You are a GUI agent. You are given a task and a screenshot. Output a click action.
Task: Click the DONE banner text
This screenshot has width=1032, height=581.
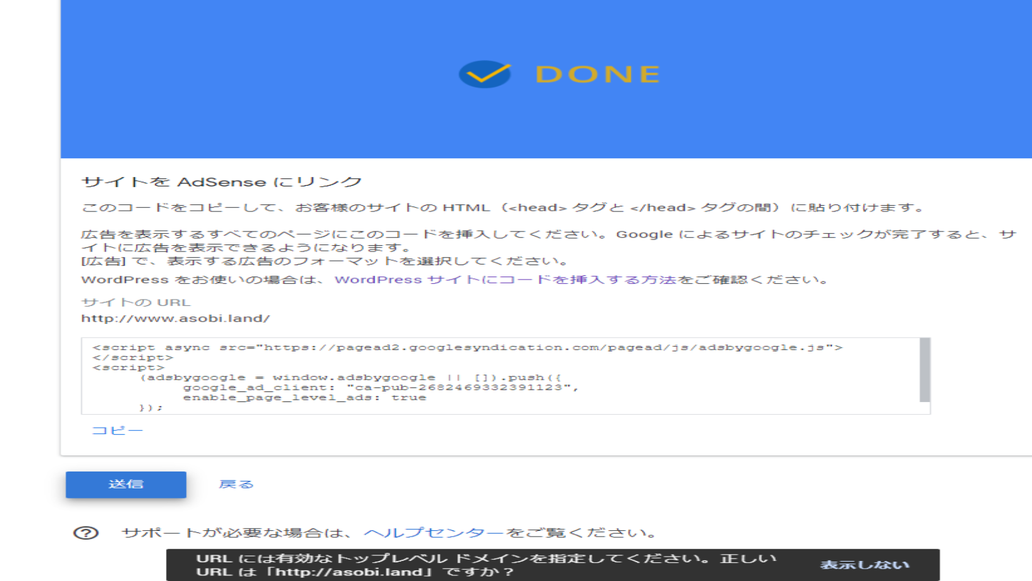[598, 74]
